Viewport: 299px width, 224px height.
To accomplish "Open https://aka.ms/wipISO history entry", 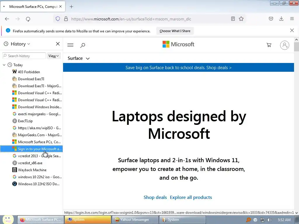I will (31, 128).
